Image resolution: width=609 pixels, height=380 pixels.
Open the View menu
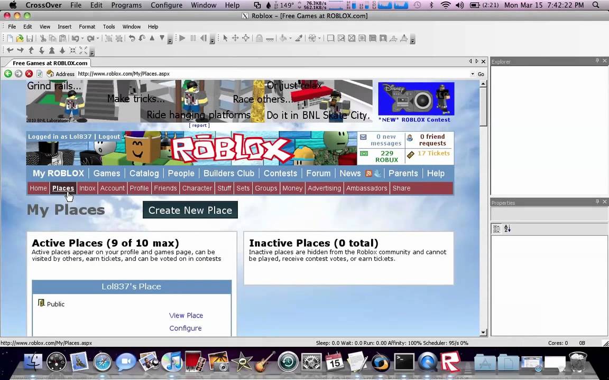[x=44, y=27]
